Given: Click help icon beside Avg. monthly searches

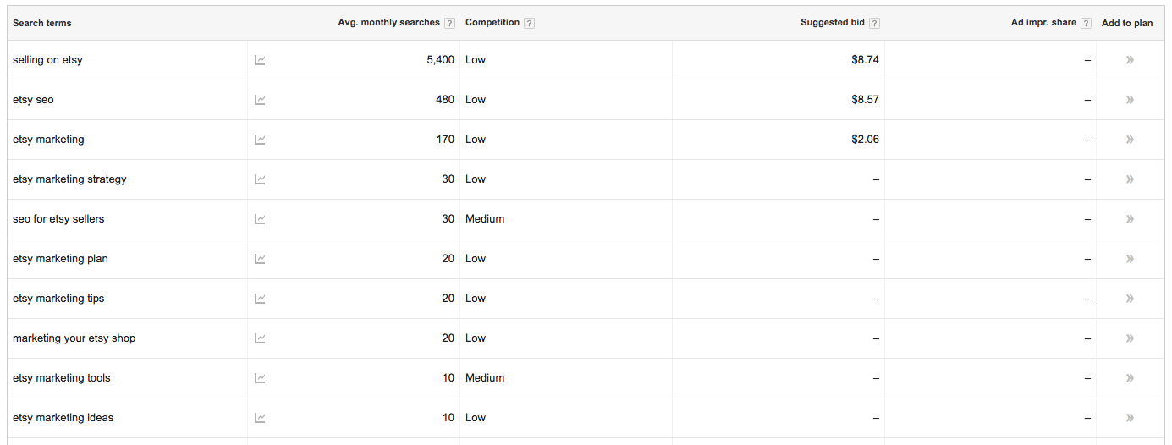Looking at the screenshot, I should click(x=449, y=23).
